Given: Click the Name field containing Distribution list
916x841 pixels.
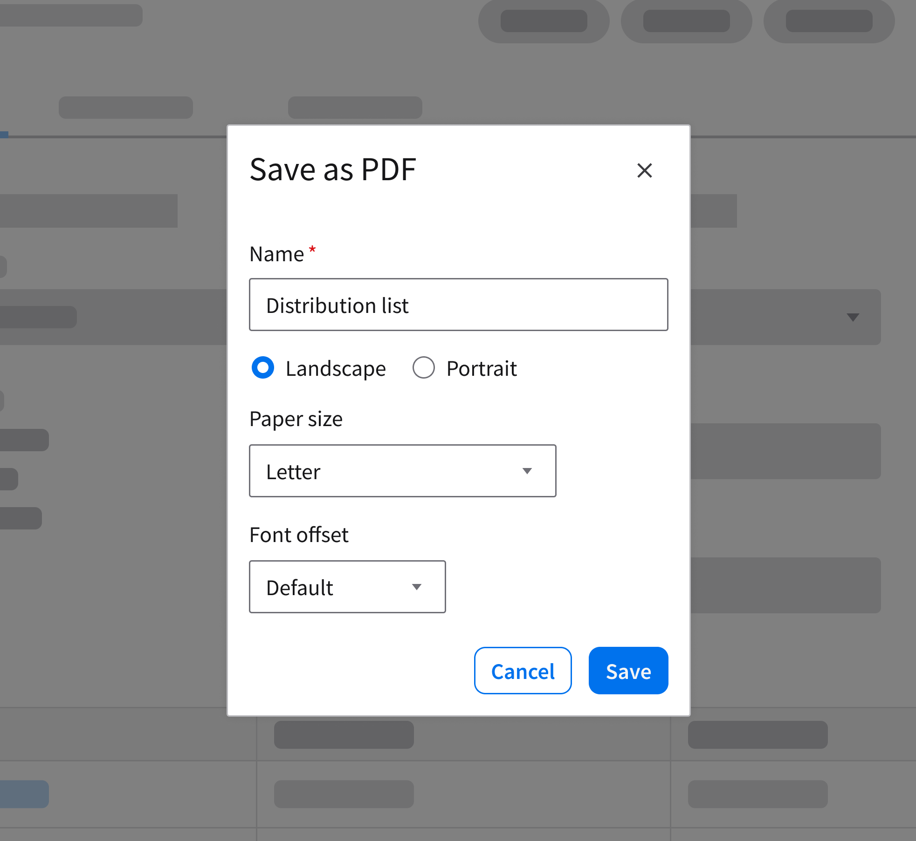Looking at the screenshot, I should click(x=458, y=305).
